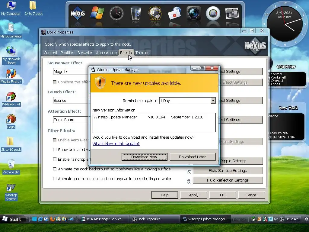Viewport: 309px width, 232px height.
Task: Click the Fluid Surface Settings globe icon
Action: pyautogui.click(x=189, y=172)
